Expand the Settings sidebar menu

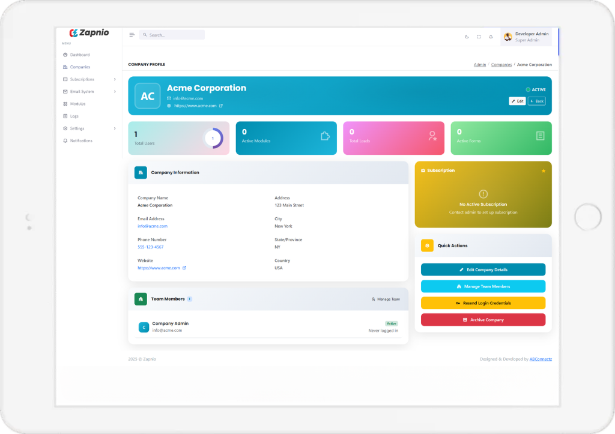pyautogui.click(x=90, y=128)
